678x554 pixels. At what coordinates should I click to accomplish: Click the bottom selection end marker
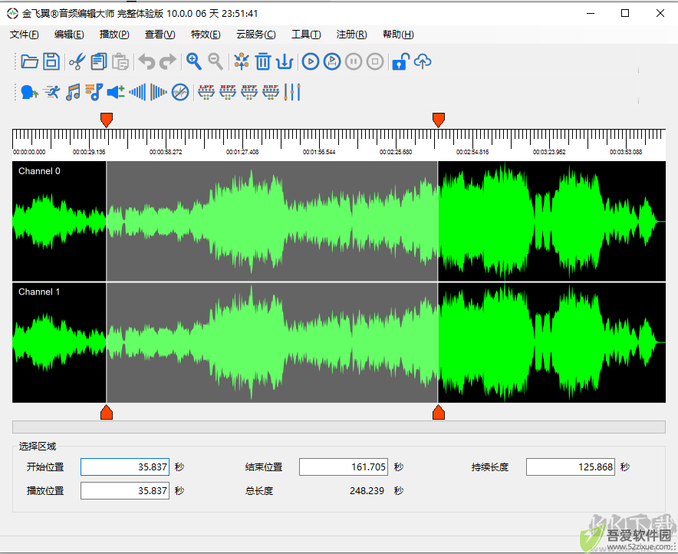click(x=439, y=413)
